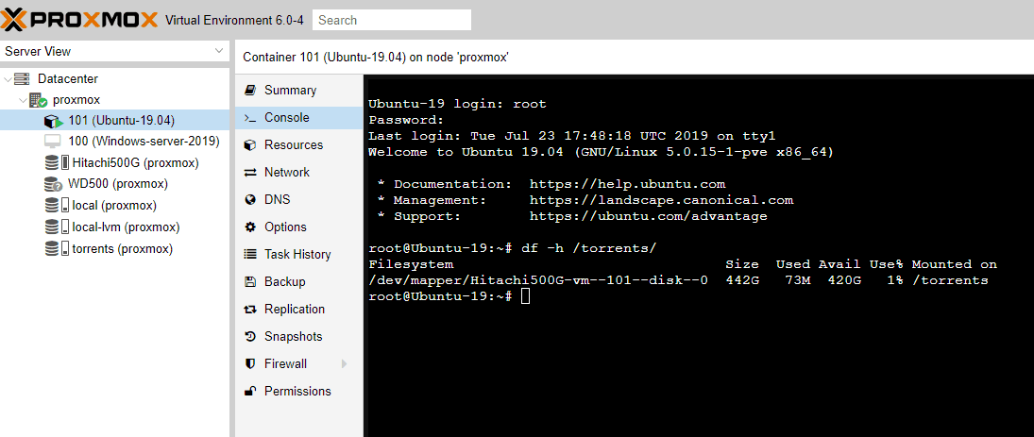The image size is (1034, 437).
Task: Click the Proxmox logo
Action: 79,19
